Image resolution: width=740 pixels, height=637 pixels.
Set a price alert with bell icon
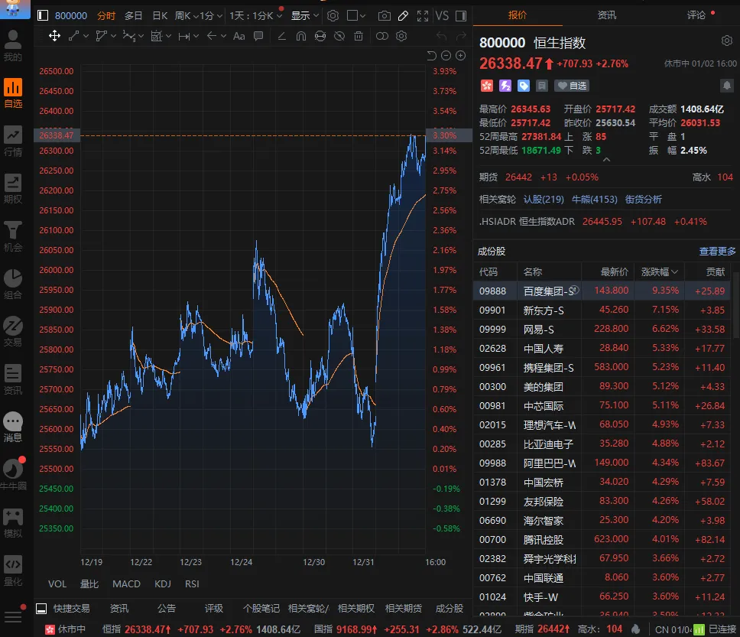(727, 86)
